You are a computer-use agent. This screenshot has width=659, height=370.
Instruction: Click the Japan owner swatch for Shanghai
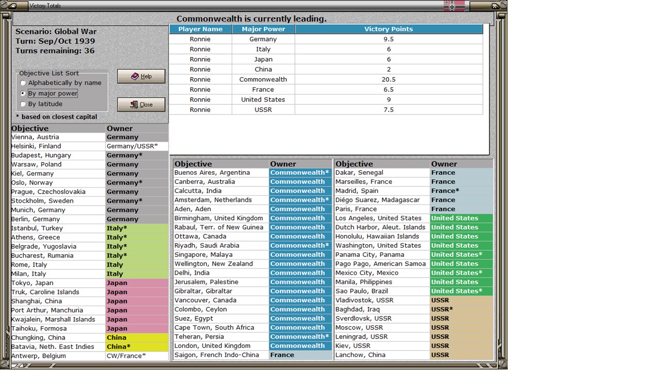(x=137, y=301)
